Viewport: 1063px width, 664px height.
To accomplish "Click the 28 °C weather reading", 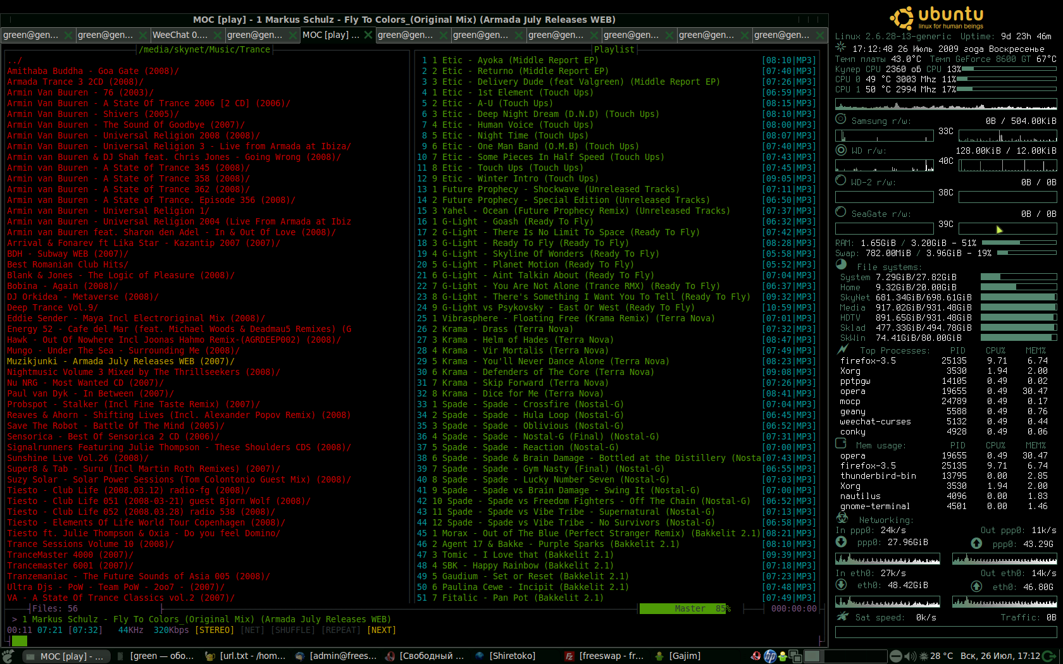I will coord(942,656).
